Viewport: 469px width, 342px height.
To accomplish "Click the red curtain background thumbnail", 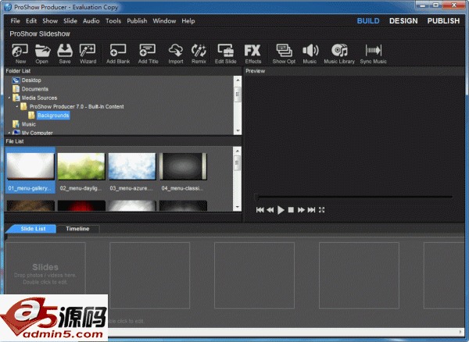I will (81, 206).
